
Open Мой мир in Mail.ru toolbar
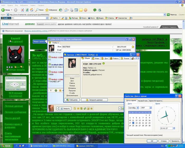pos(73,18)
